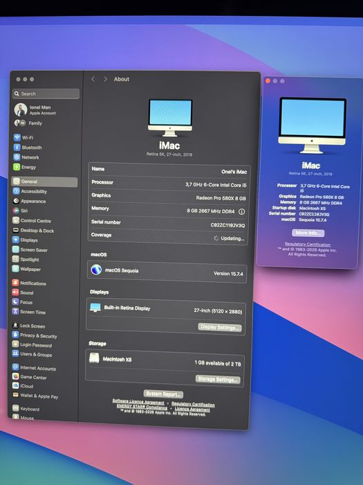Click the iMac image in System Settings
Image resolution: width=363 pixels, height=485 pixels.
pyautogui.click(x=170, y=118)
